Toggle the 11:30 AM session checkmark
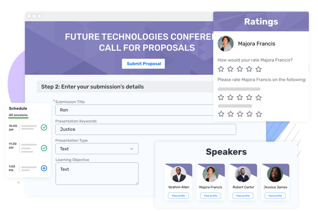 coord(44,148)
